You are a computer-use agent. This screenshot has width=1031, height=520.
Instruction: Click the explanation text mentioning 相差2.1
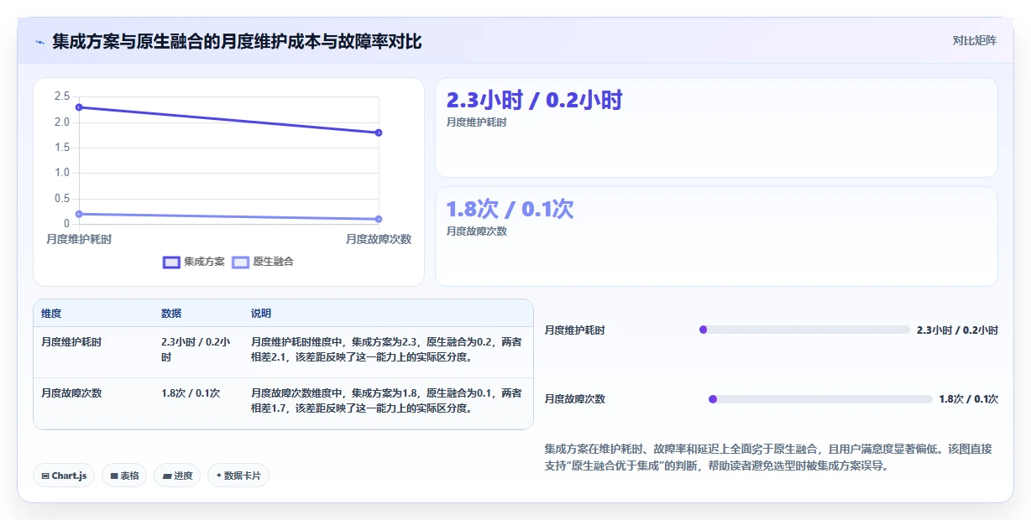(x=386, y=350)
